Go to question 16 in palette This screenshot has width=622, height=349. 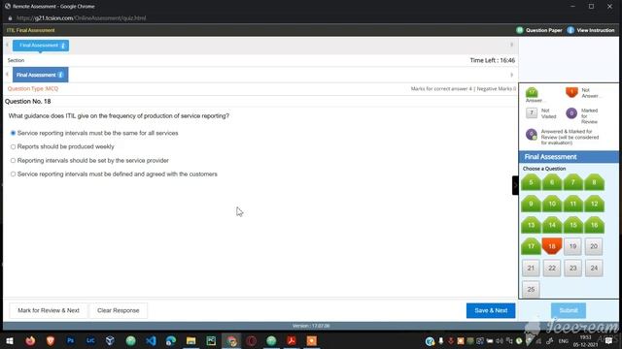tap(594, 225)
